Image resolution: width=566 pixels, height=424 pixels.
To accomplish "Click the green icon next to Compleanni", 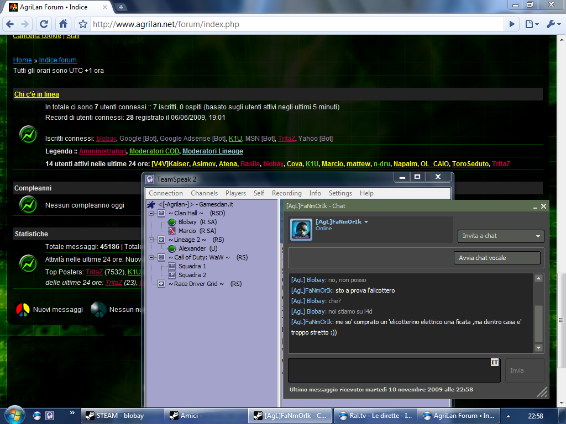I will pos(28,204).
